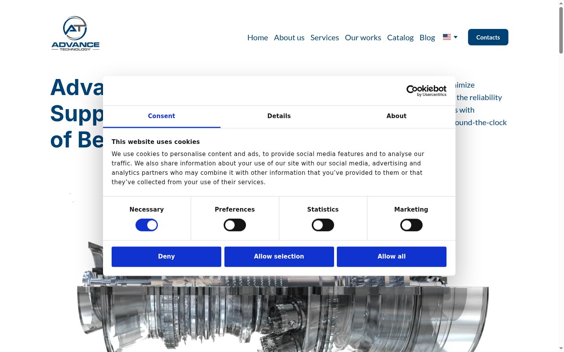Turn on the Marketing cookies toggle
Screen dimensions: 564x352
(x=411, y=225)
